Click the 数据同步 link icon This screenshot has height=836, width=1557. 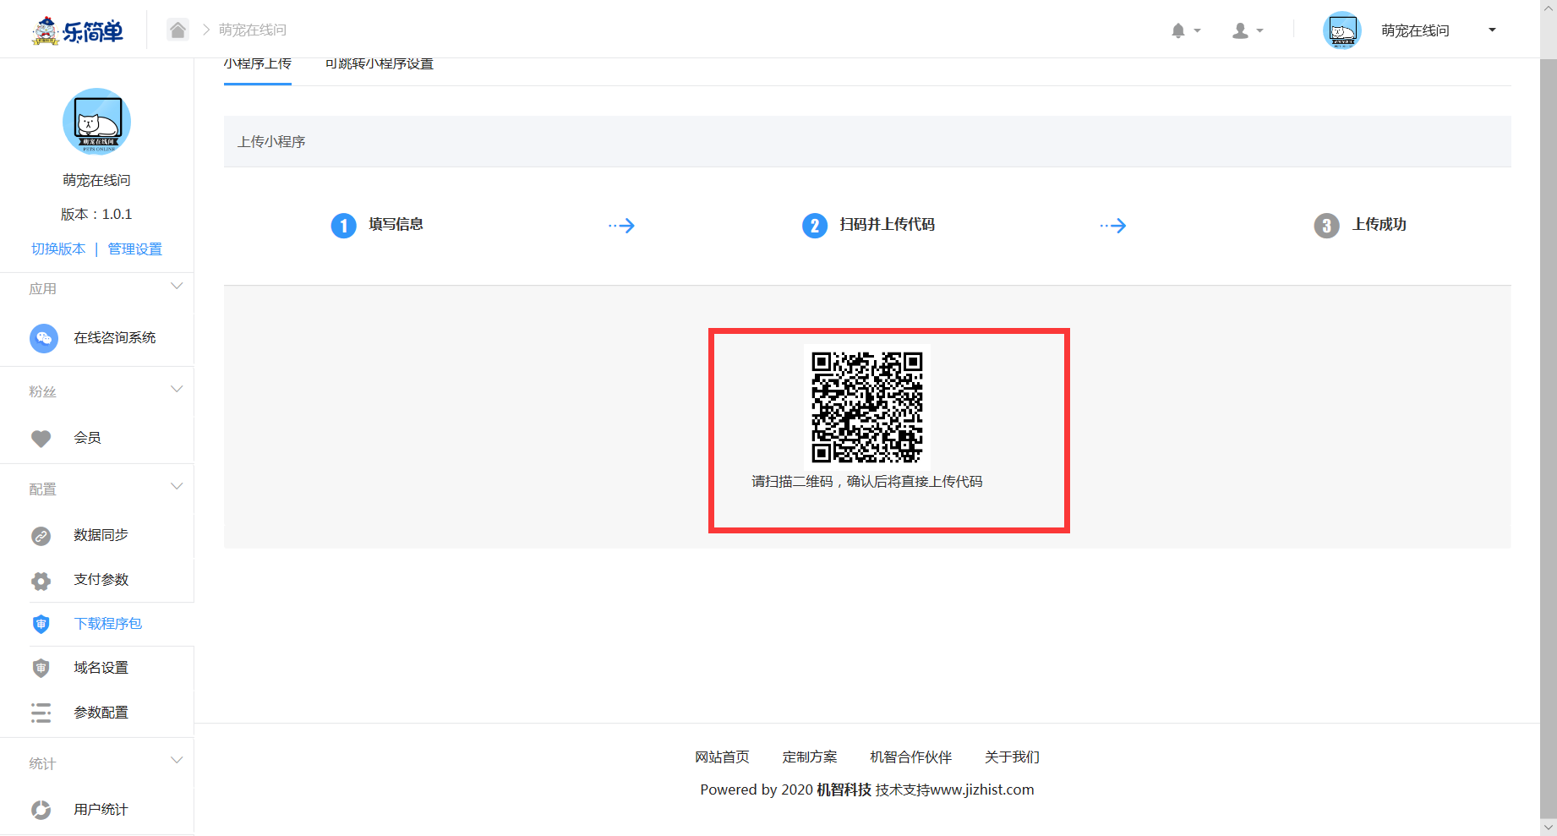[x=41, y=536]
